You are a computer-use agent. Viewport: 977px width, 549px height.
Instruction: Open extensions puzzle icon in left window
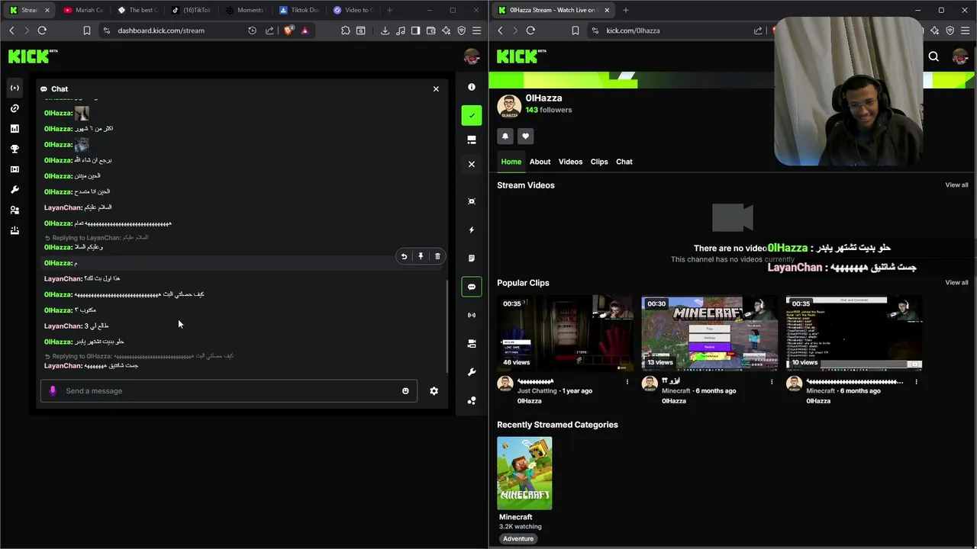(x=346, y=30)
